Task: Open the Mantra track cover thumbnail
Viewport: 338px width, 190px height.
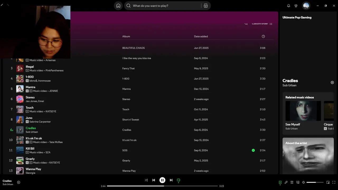Action: coord(20,89)
